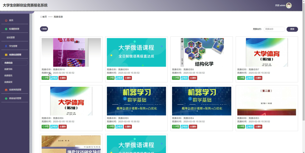View 详情 of 竞赛名称8
This screenshot has height=153, width=305.
[176, 78]
